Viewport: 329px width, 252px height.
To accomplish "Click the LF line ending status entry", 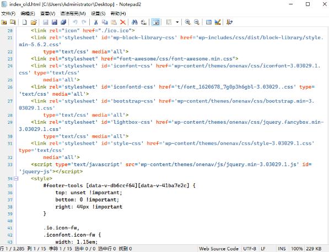I will [263, 249].
